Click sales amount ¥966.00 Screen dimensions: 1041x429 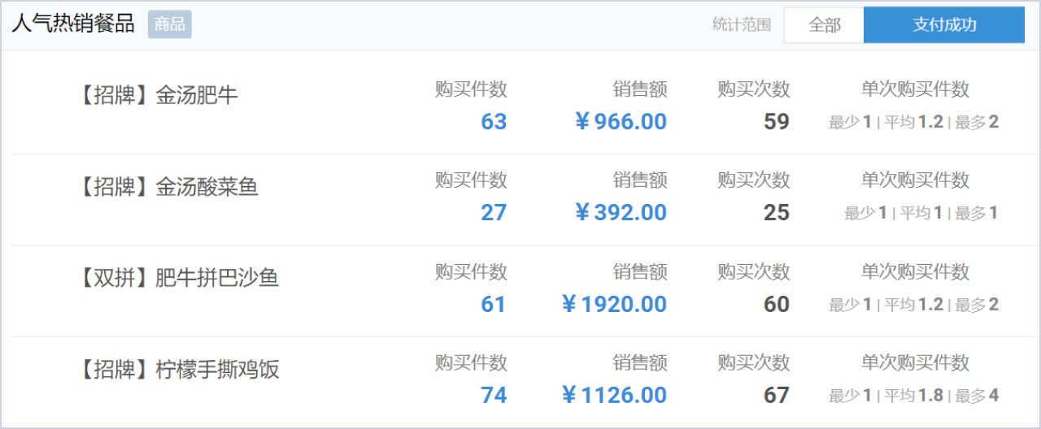click(x=621, y=122)
